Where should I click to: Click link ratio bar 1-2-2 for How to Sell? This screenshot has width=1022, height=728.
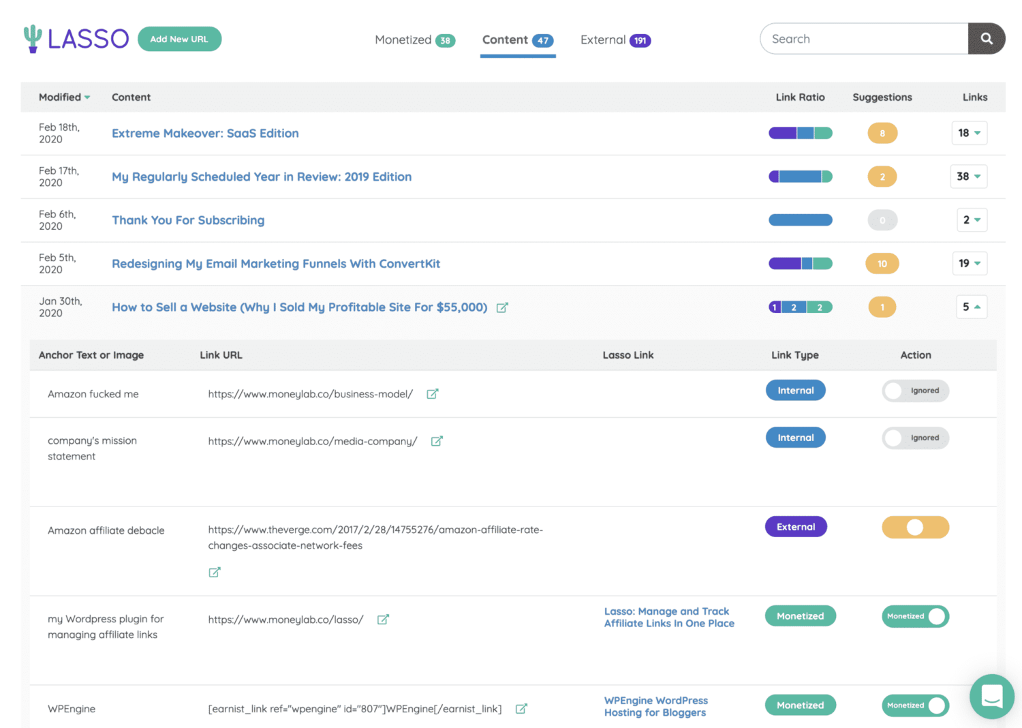click(801, 307)
